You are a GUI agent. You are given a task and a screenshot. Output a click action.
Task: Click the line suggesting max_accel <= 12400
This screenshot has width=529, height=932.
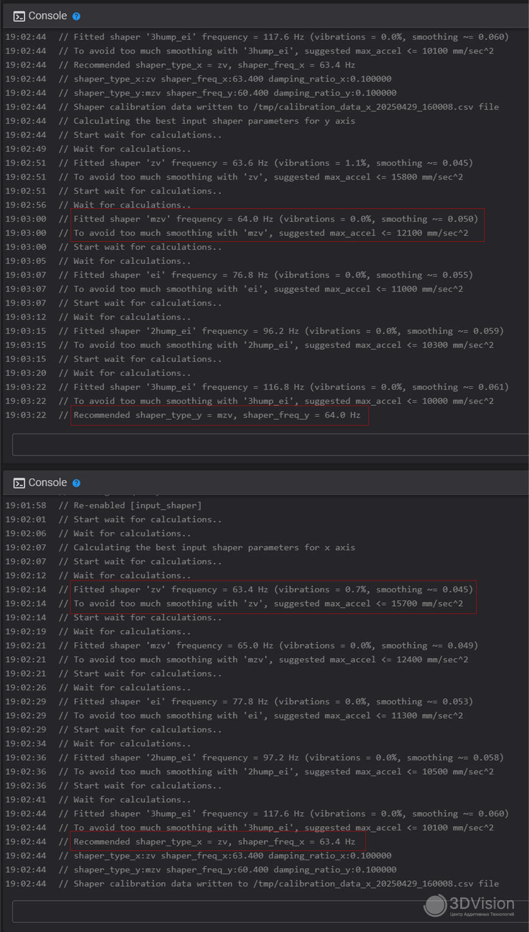(271, 659)
